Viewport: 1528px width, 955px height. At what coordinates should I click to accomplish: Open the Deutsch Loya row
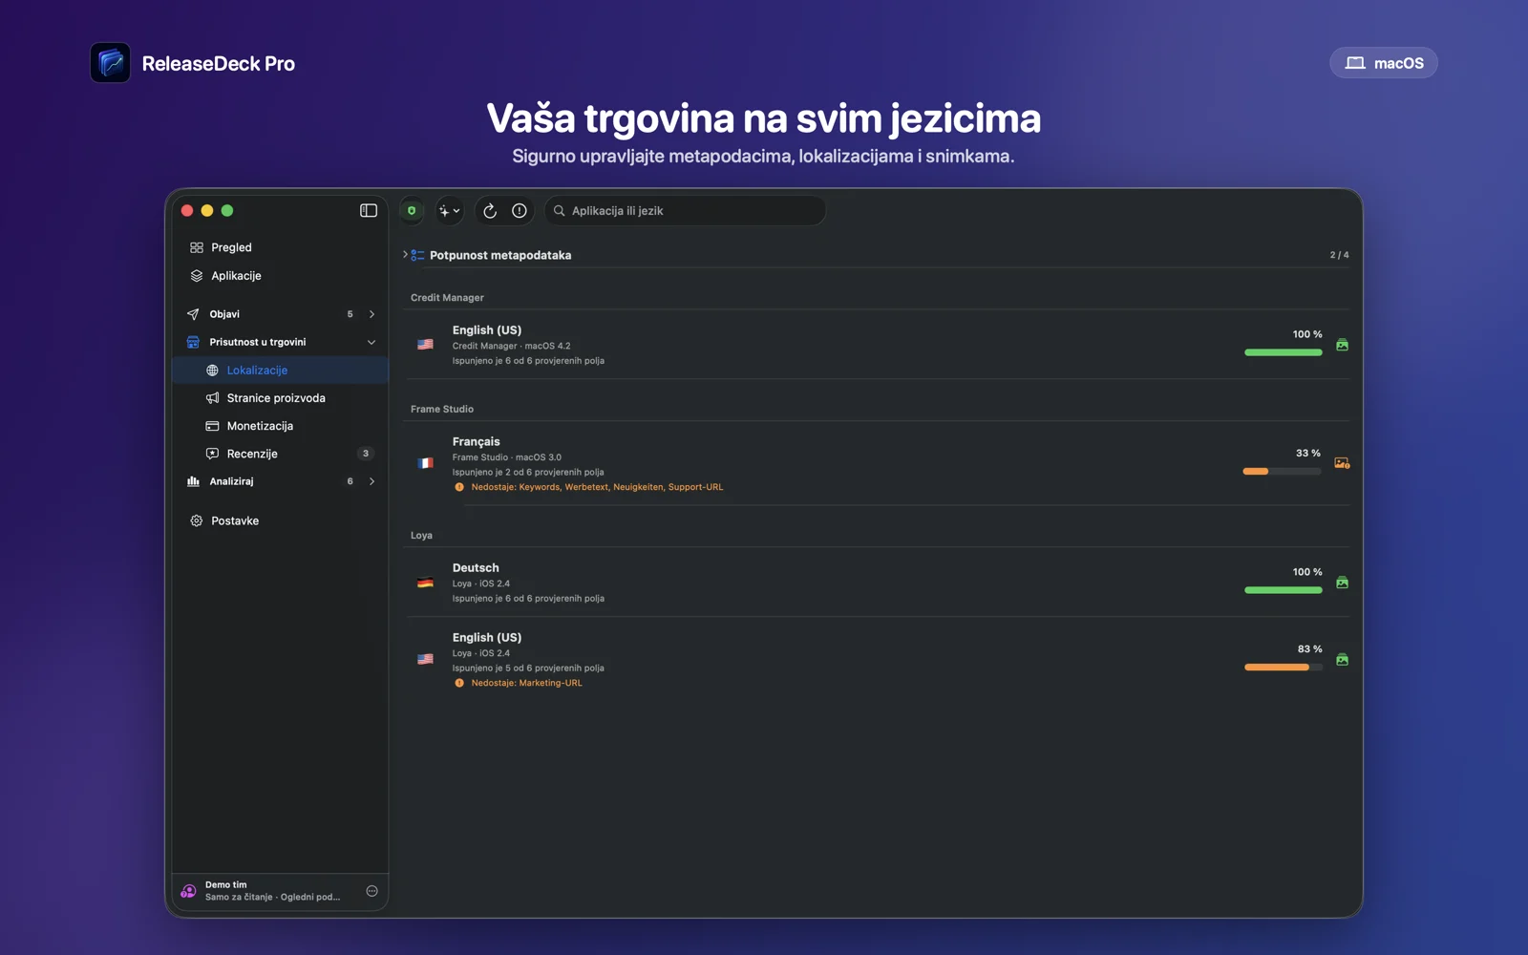coord(879,583)
